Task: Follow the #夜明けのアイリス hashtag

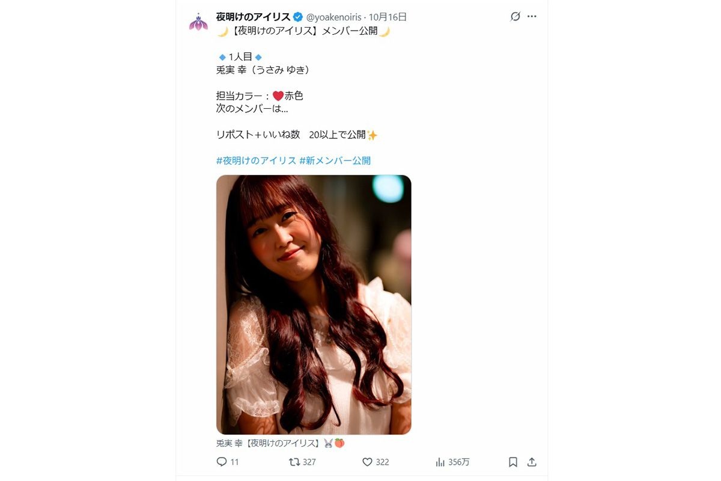Action: 256,161
